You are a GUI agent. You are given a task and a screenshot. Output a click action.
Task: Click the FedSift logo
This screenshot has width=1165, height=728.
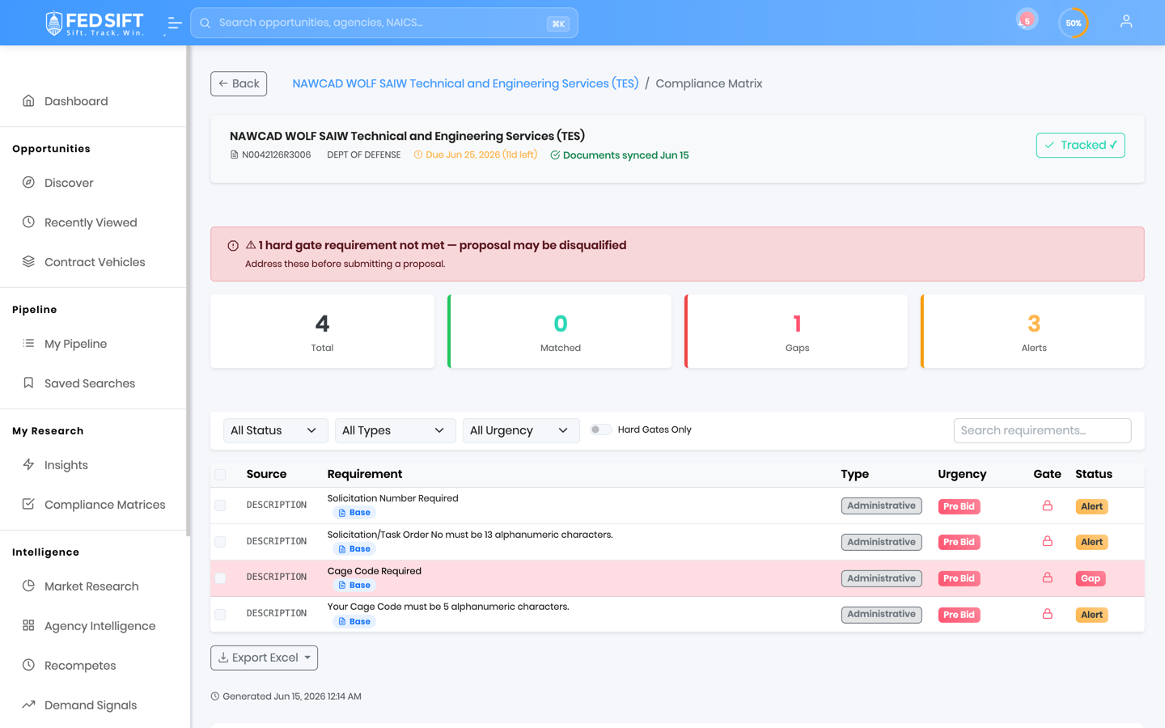95,23
